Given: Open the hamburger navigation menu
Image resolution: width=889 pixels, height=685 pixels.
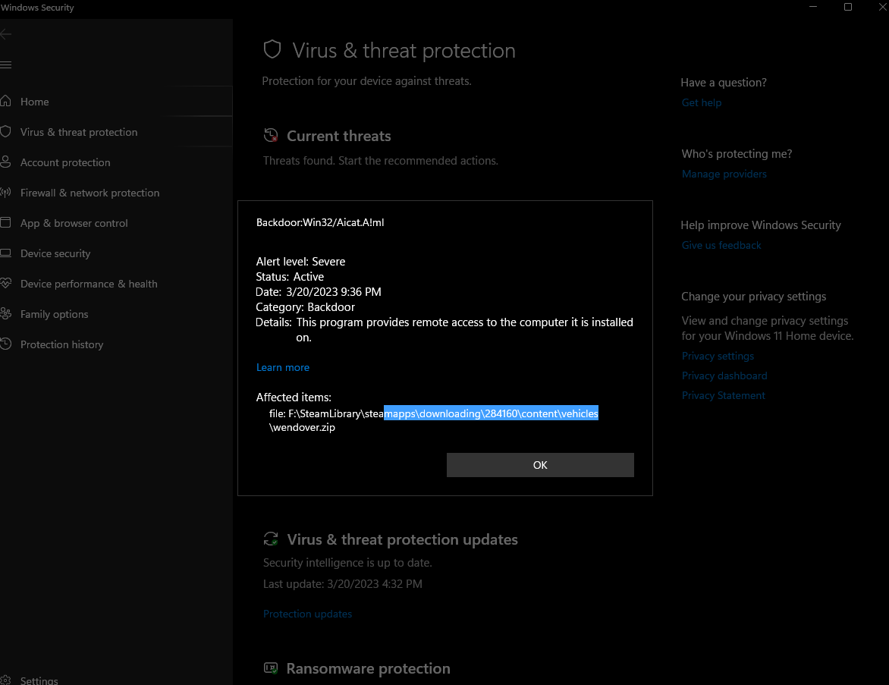Looking at the screenshot, I should pyautogui.click(x=5, y=65).
